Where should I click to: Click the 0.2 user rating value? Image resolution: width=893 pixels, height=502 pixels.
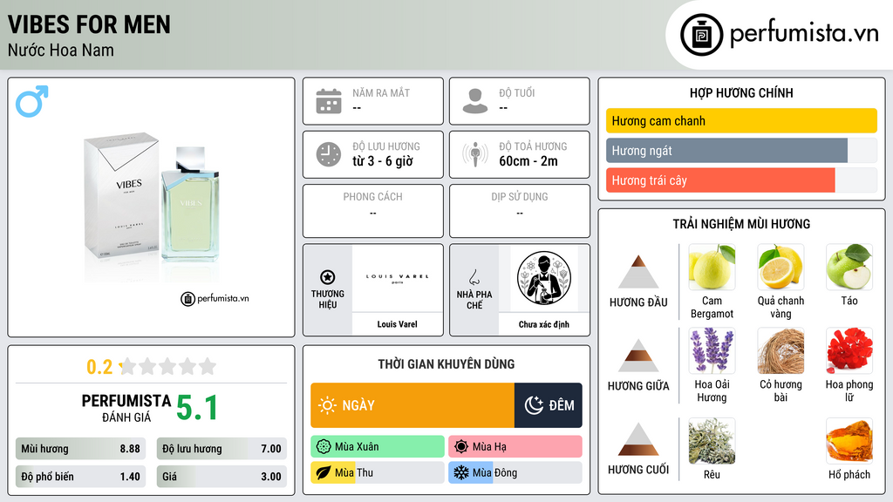(x=99, y=367)
